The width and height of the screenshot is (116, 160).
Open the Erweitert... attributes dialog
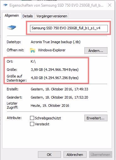click(96, 118)
